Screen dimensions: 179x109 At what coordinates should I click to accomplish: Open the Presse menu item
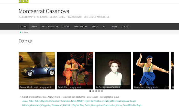95,27
